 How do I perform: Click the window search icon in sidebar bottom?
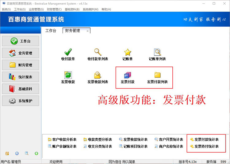point(27,154)
